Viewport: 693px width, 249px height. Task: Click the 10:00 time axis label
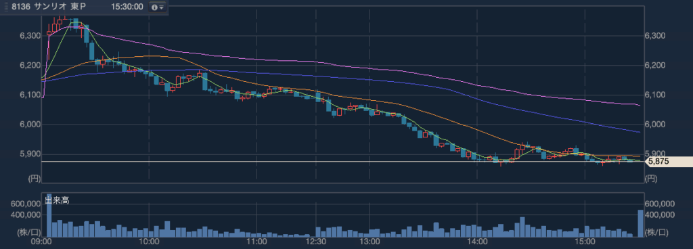(x=149, y=242)
